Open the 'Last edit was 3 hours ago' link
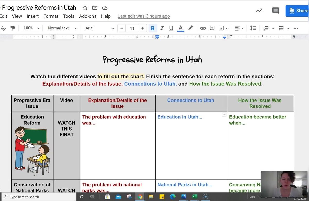The width and height of the screenshot is (309, 201). 144,16
